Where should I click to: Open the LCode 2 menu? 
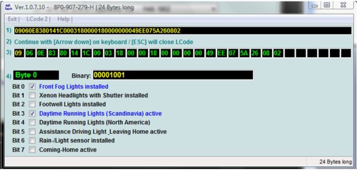(x=37, y=19)
